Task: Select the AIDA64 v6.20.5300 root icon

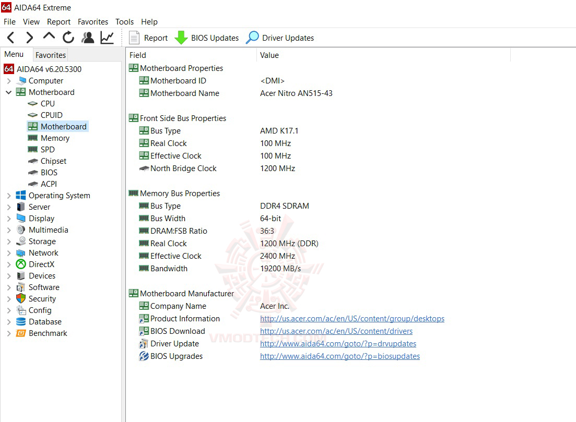Action: tap(9, 69)
